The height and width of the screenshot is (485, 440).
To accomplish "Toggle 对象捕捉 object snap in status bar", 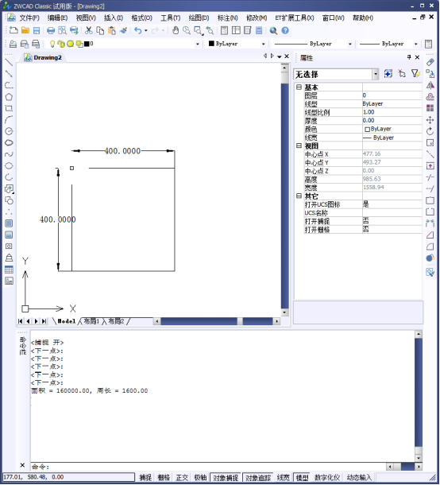I will click(226, 477).
